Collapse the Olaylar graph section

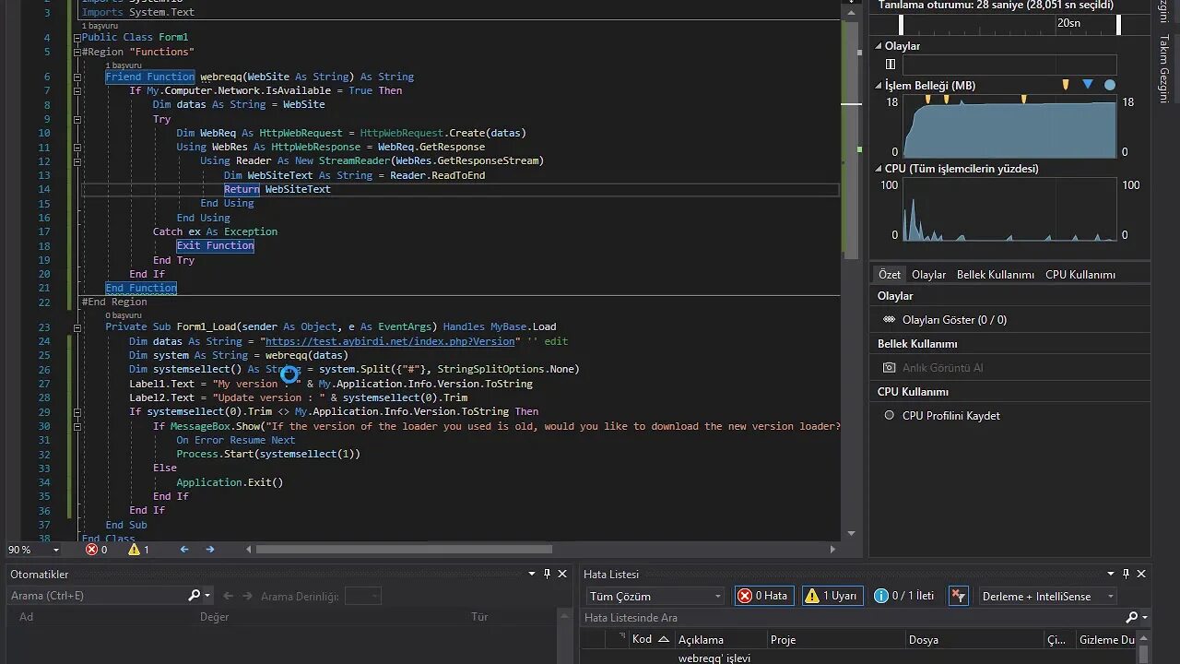(879, 46)
